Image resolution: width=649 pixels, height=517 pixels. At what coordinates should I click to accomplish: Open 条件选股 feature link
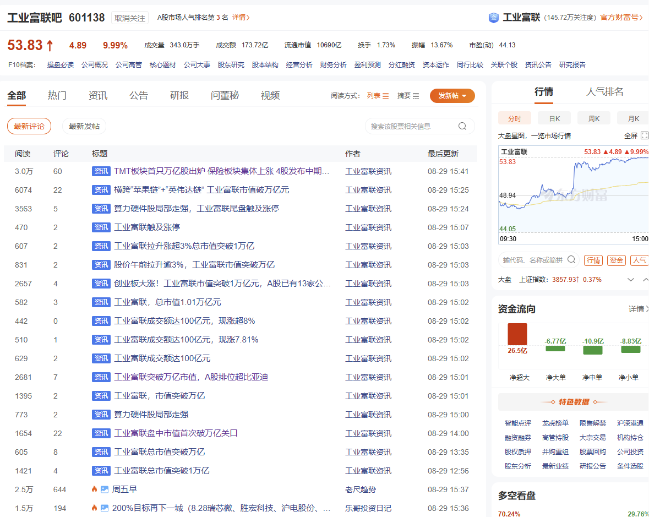[x=630, y=466]
